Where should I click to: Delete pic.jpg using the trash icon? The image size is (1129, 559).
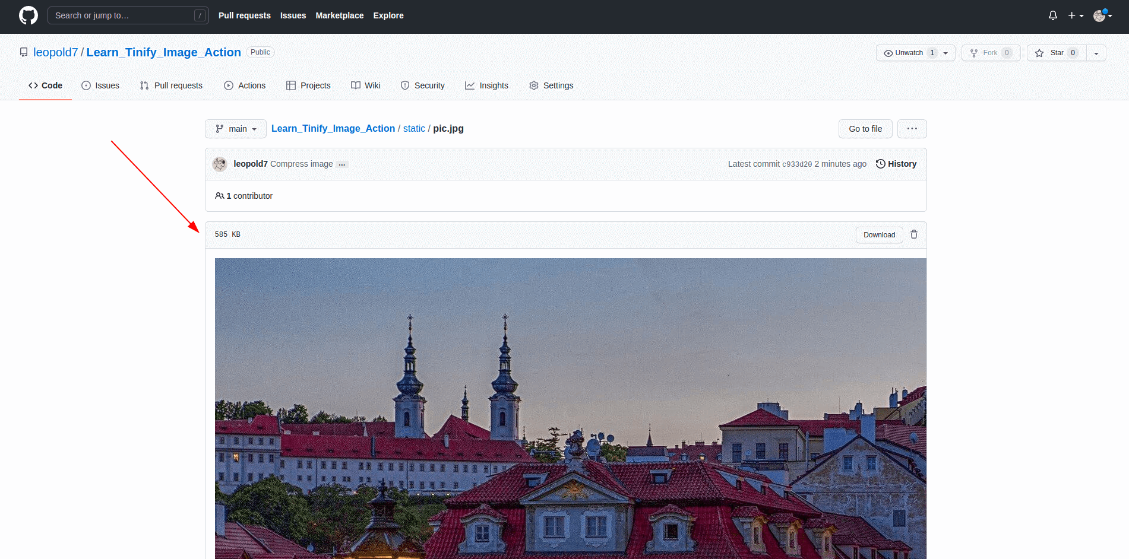914,234
